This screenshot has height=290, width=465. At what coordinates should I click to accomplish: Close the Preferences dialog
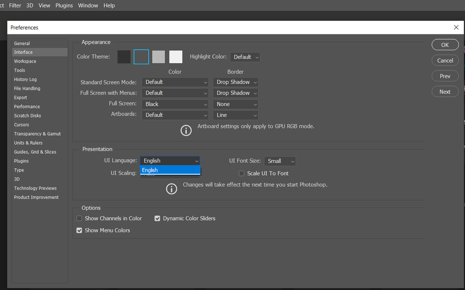pos(456,27)
